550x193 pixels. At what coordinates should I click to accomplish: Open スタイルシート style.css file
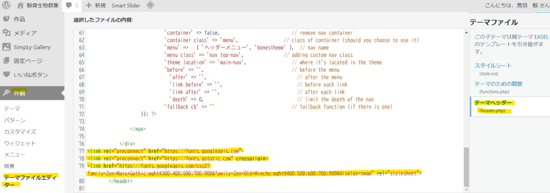(493, 65)
